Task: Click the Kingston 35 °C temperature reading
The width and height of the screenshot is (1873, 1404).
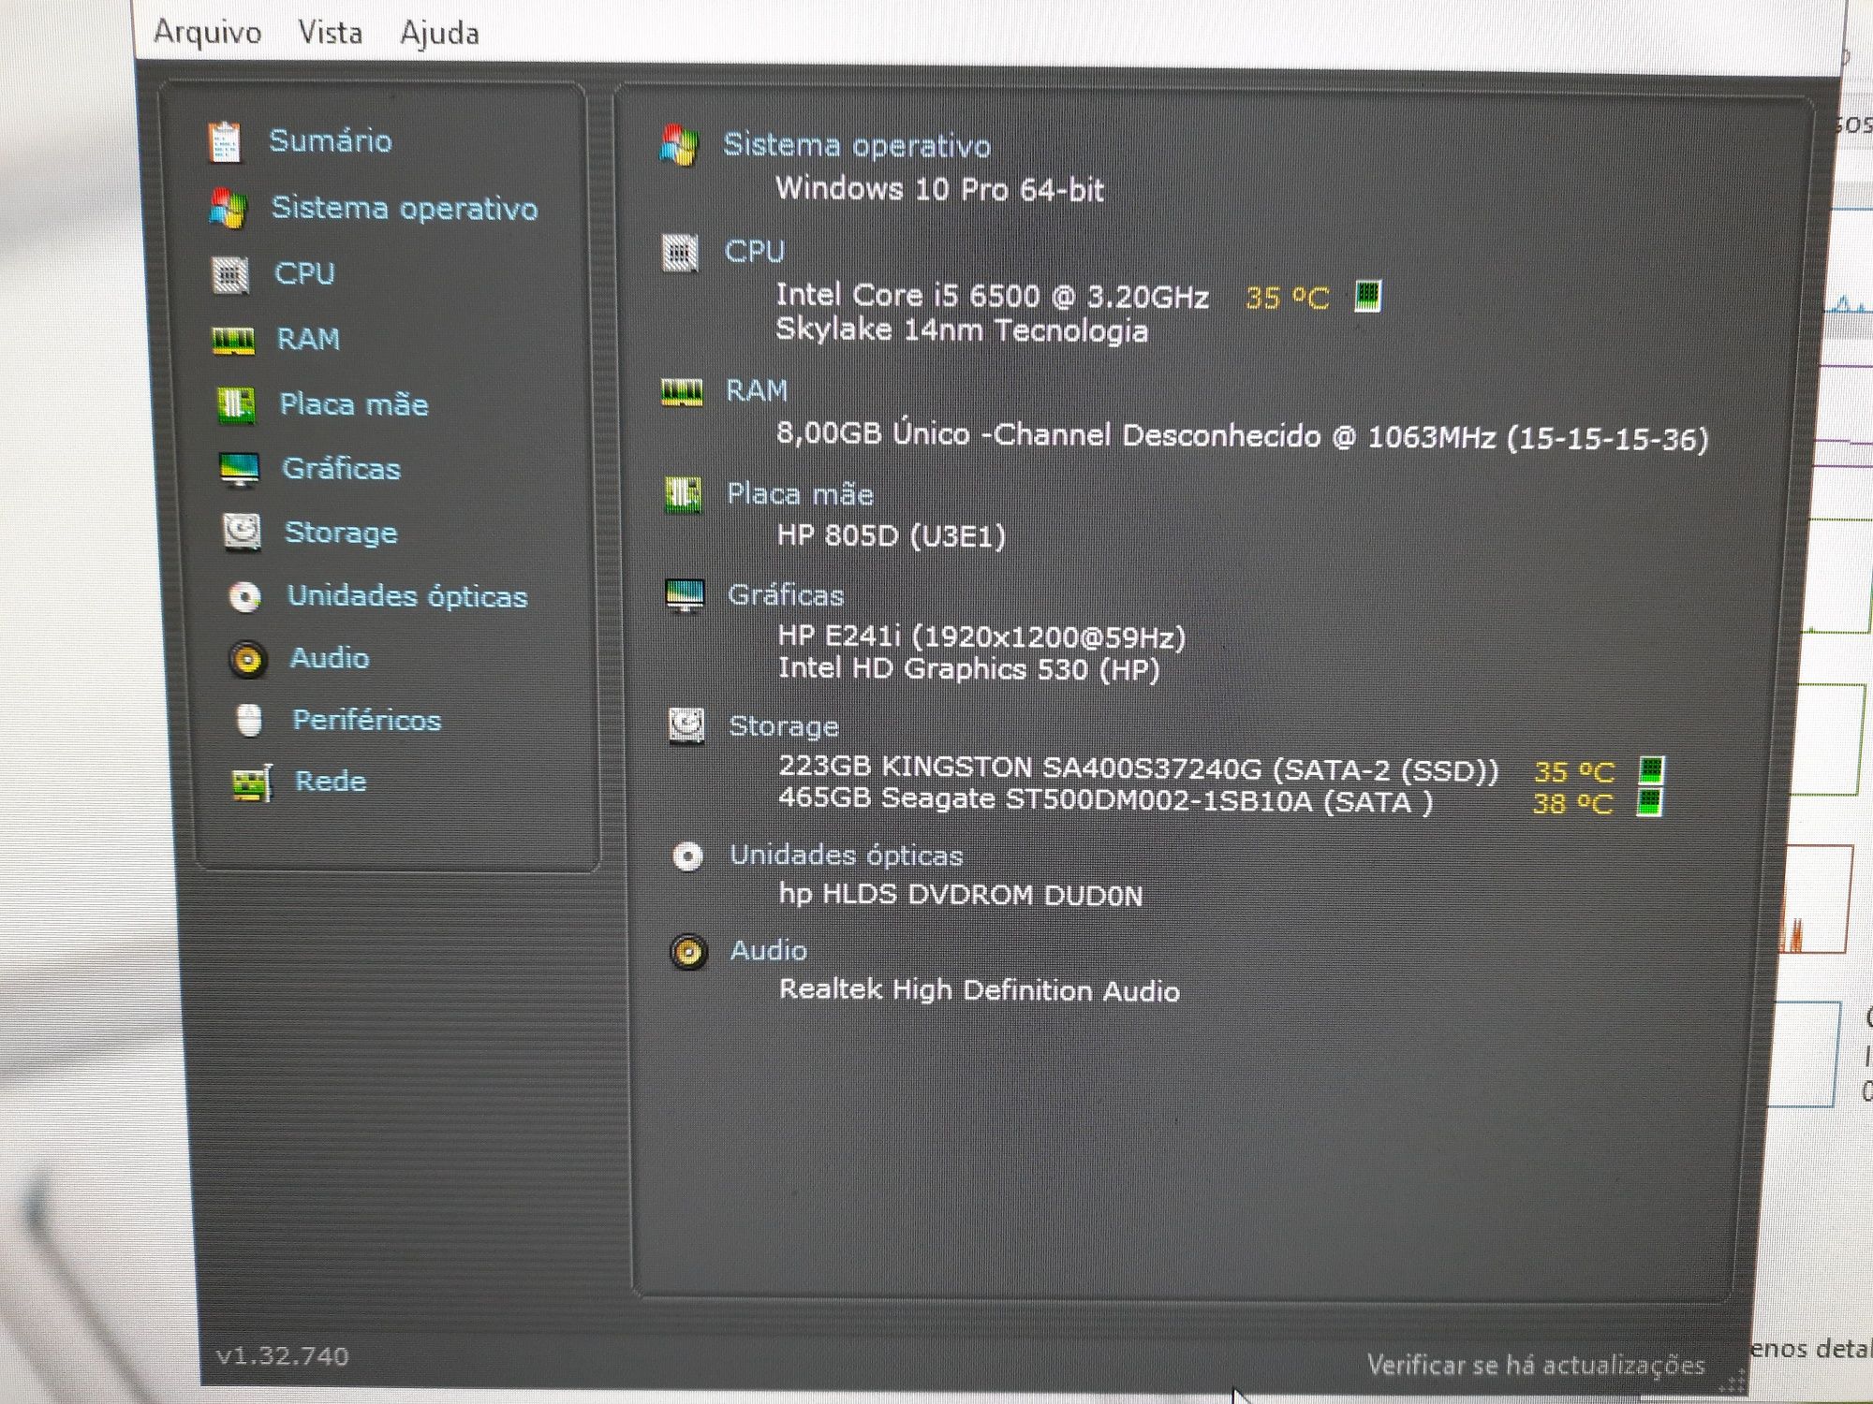Action: tap(1575, 772)
